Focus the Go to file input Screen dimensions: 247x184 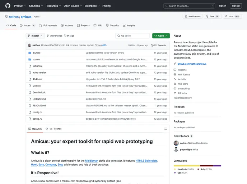pyautogui.click(x=132, y=36)
